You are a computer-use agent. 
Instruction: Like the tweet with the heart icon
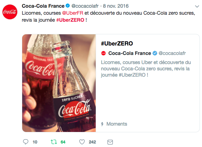[x=82, y=142]
